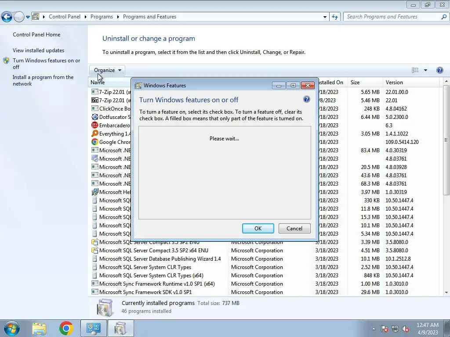Open the Organize menu

107,70
